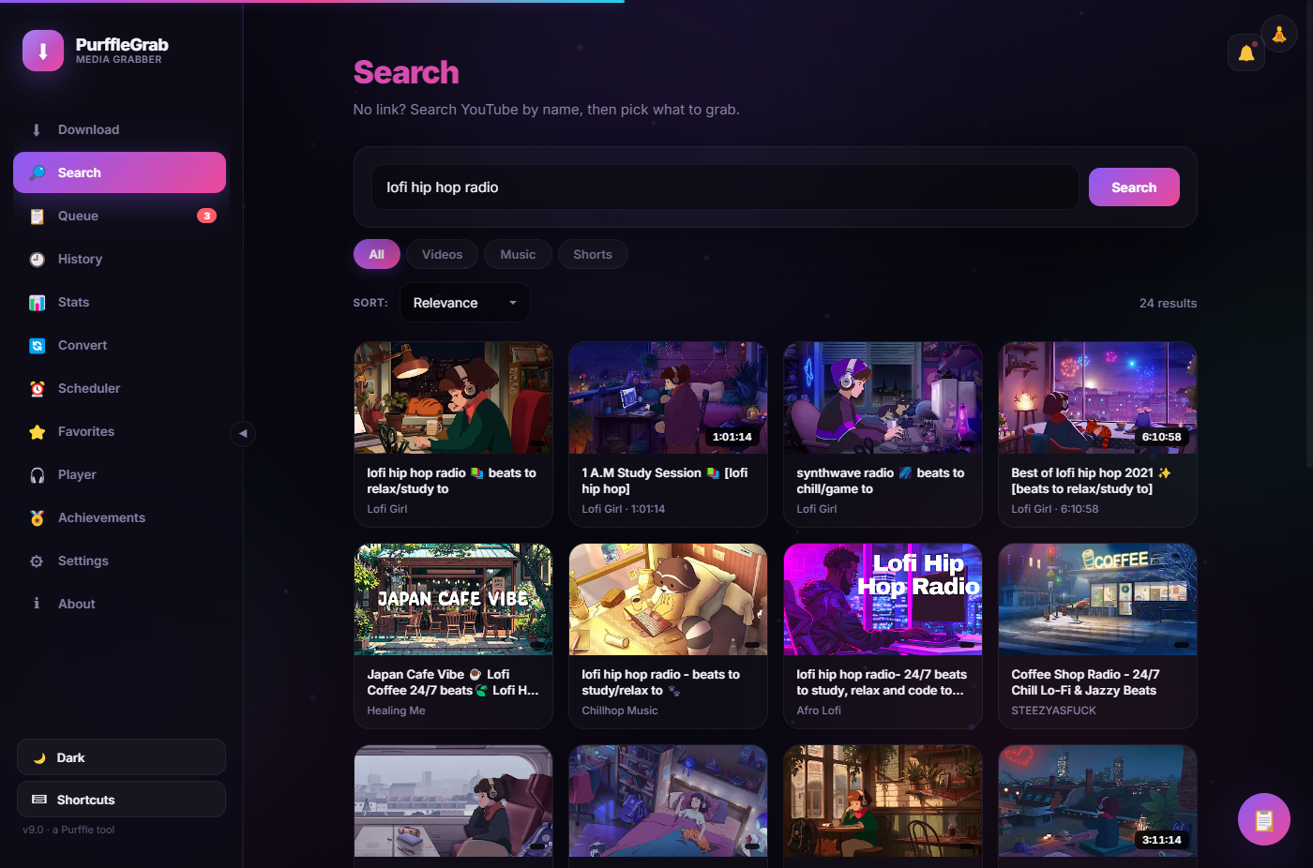Open notifications with the bell icon
1313x868 pixels.
point(1246,52)
